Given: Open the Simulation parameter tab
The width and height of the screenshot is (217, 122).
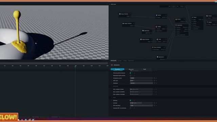Looking at the screenshot, I should tap(118, 69).
